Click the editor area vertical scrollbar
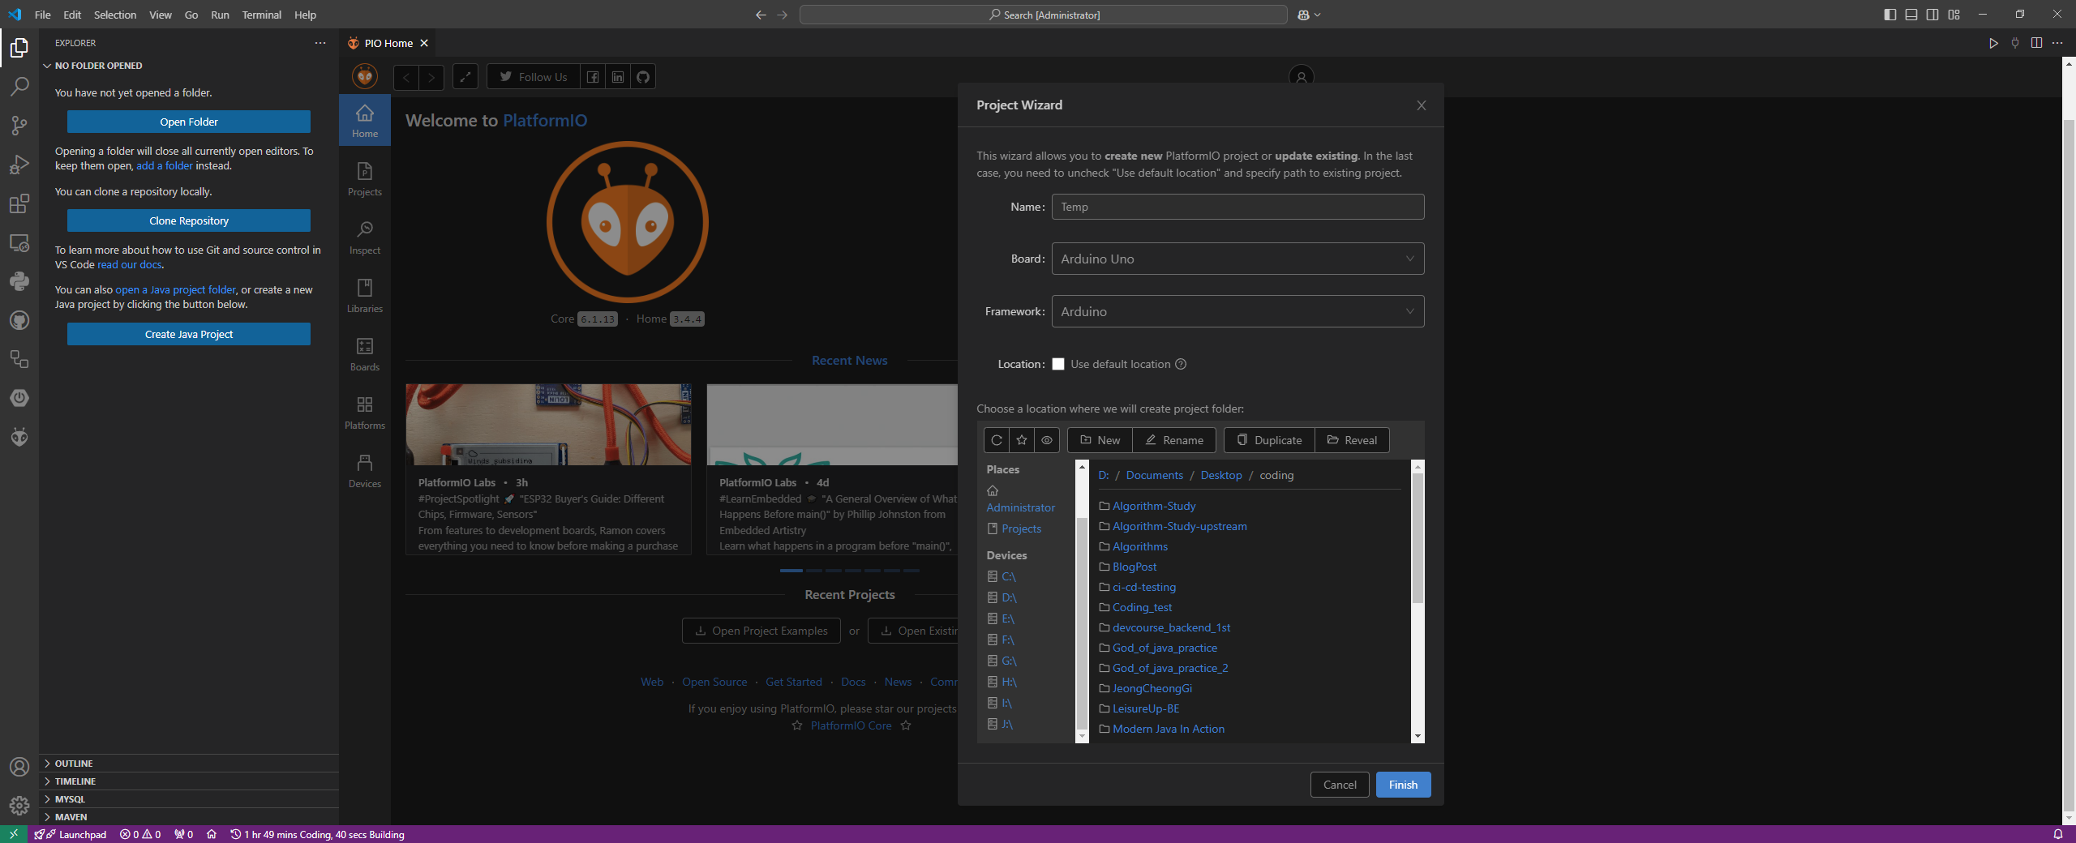The image size is (2076, 843). tap(2069, 466)
